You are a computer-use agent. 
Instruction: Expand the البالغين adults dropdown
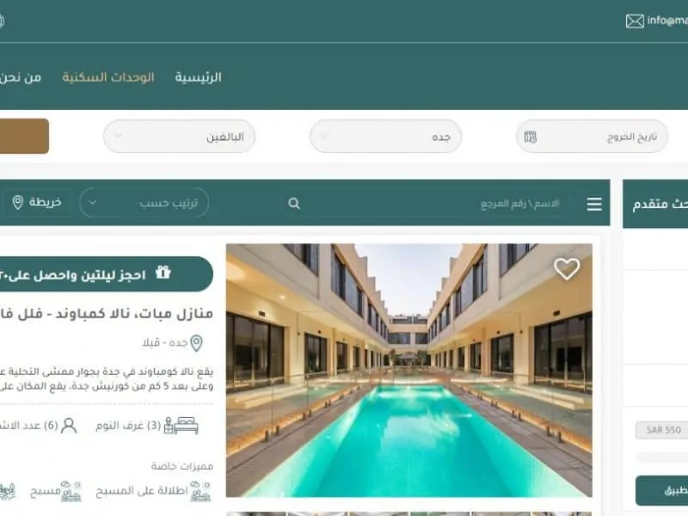tap(180, 137)
